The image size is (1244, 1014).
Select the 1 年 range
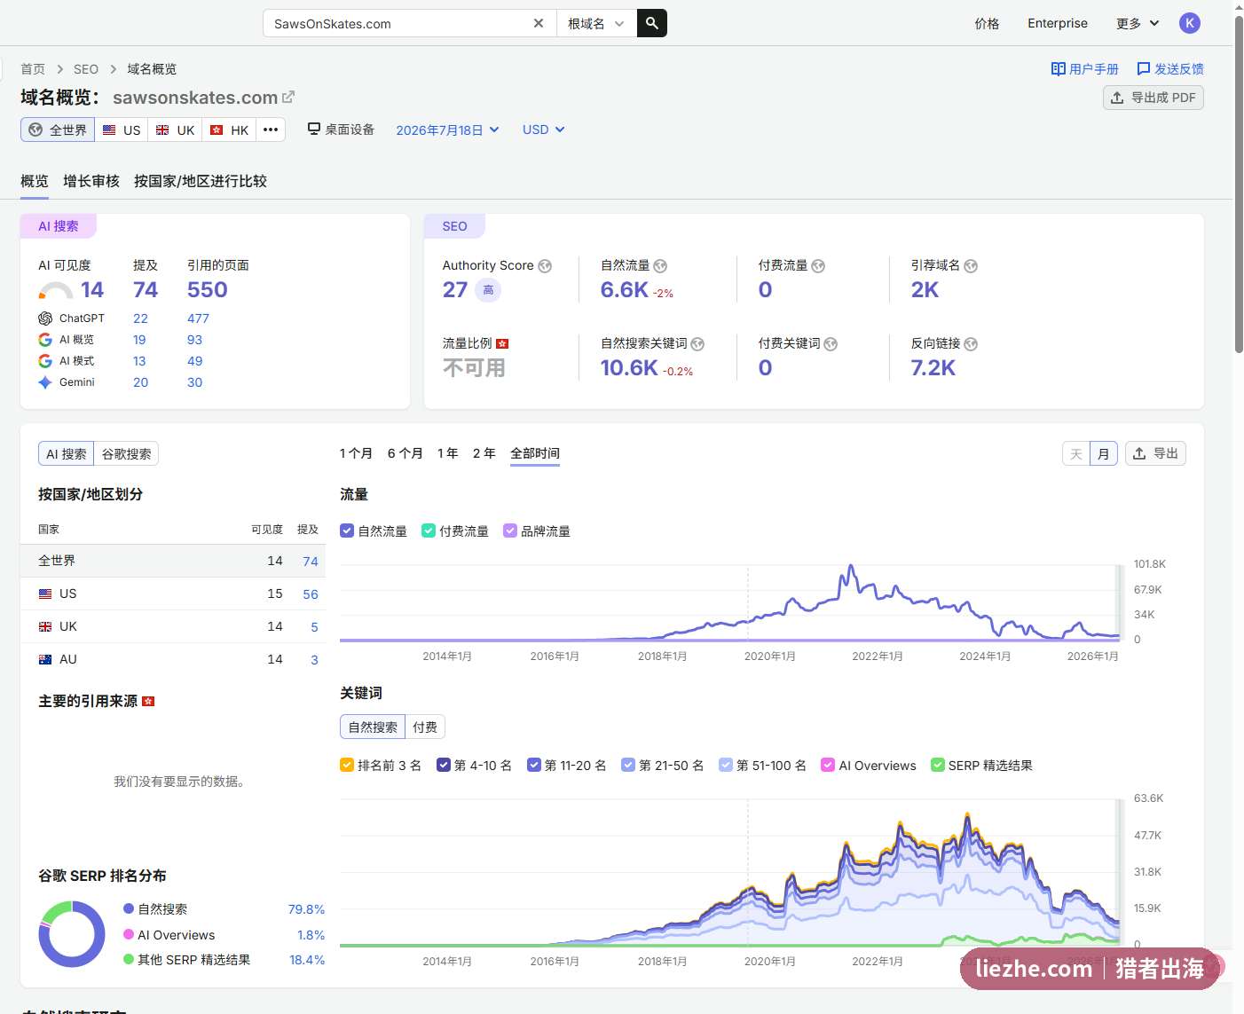[447, 453]
